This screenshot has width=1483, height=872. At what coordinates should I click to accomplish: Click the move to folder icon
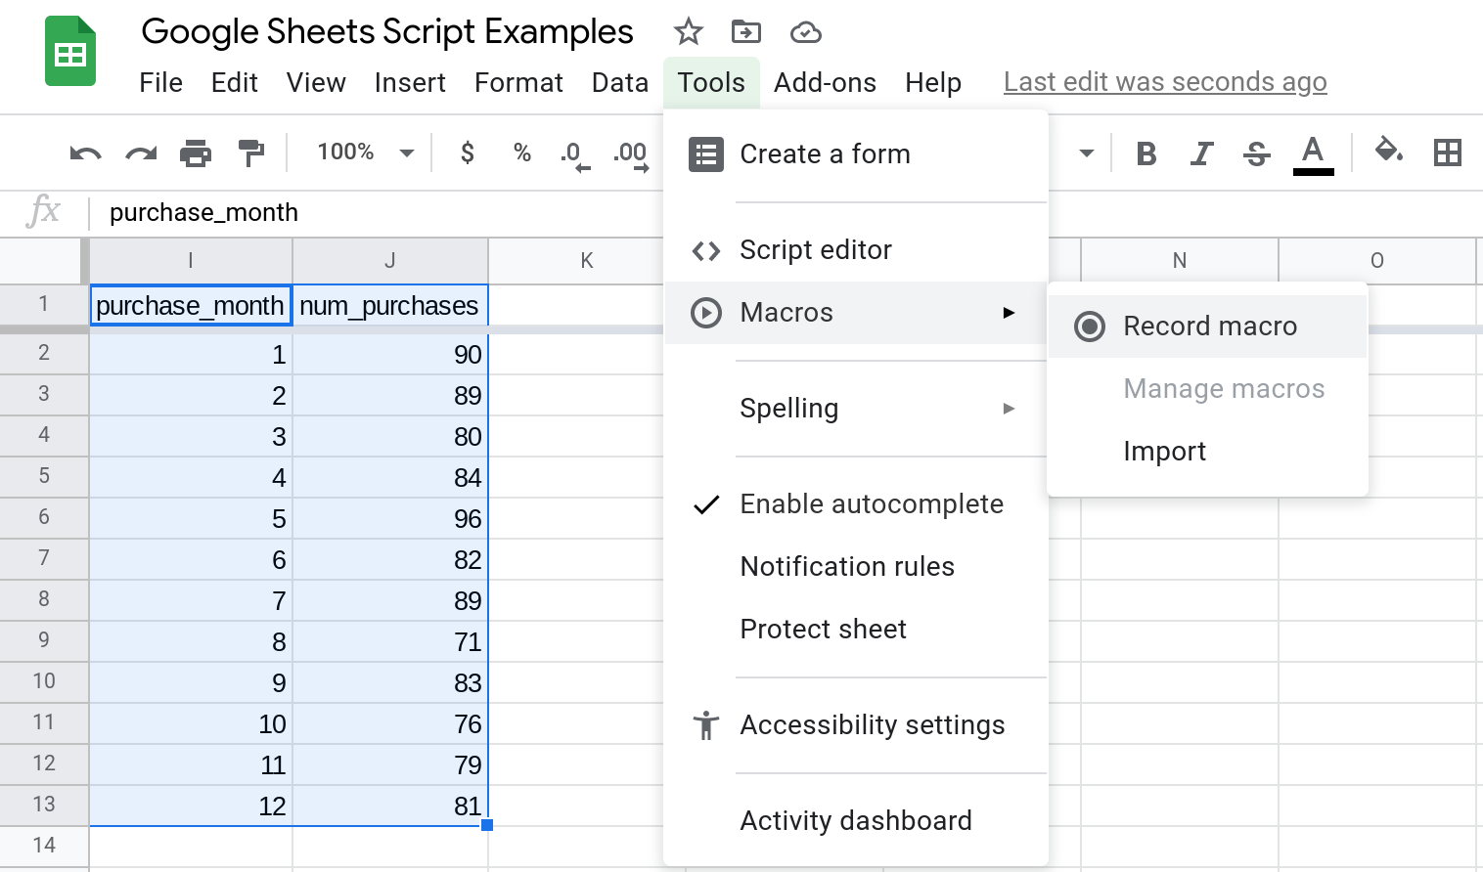[x=746, y=32]
